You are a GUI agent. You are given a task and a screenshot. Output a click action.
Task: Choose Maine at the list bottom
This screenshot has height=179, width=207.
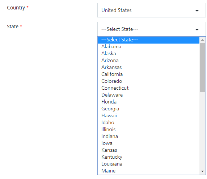click(x=148, y=171)
